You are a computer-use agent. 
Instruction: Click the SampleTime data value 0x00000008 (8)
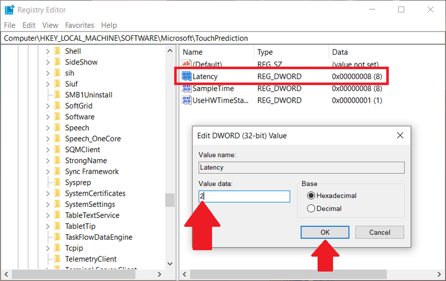click(x=357, y=89)
